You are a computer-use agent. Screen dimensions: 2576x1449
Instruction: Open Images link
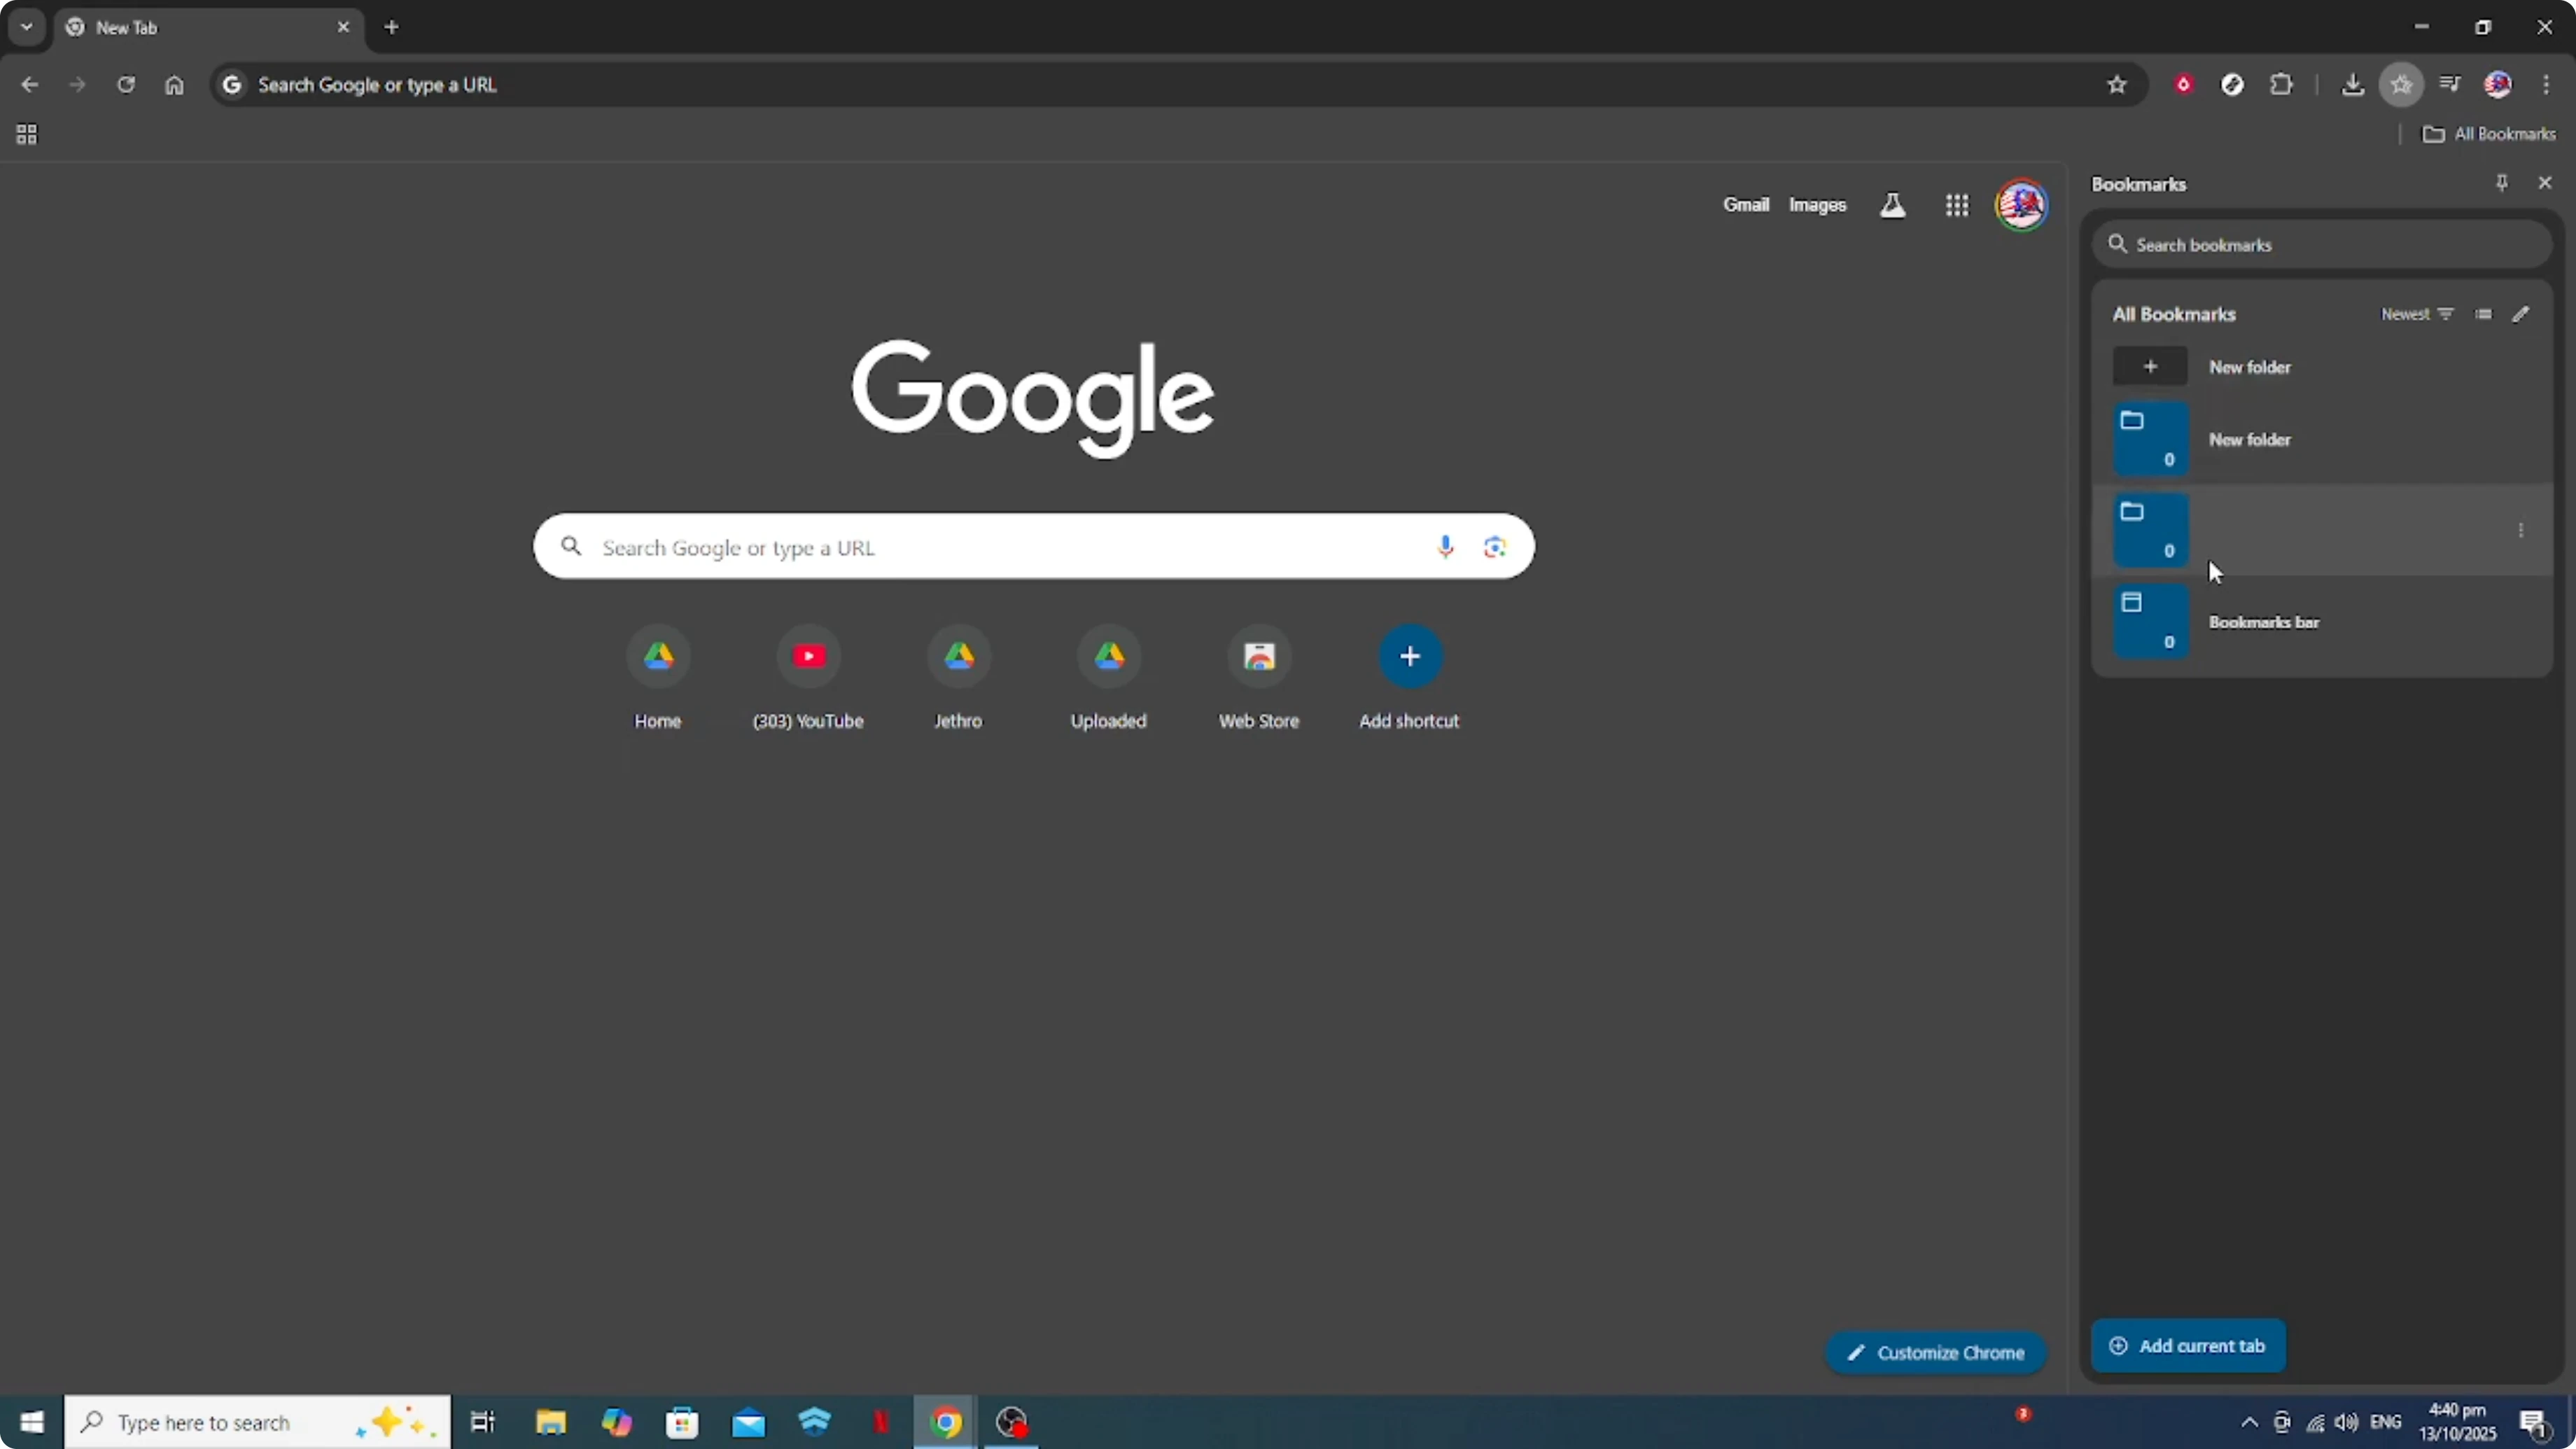click(x=1817, y=205)
